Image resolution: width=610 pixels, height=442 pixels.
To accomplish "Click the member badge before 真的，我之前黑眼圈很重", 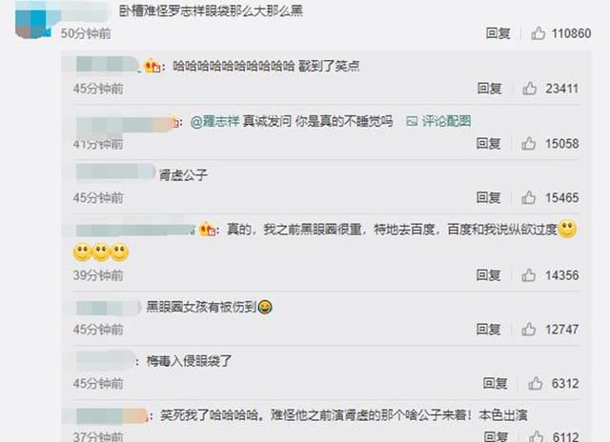I will [208, 229].
